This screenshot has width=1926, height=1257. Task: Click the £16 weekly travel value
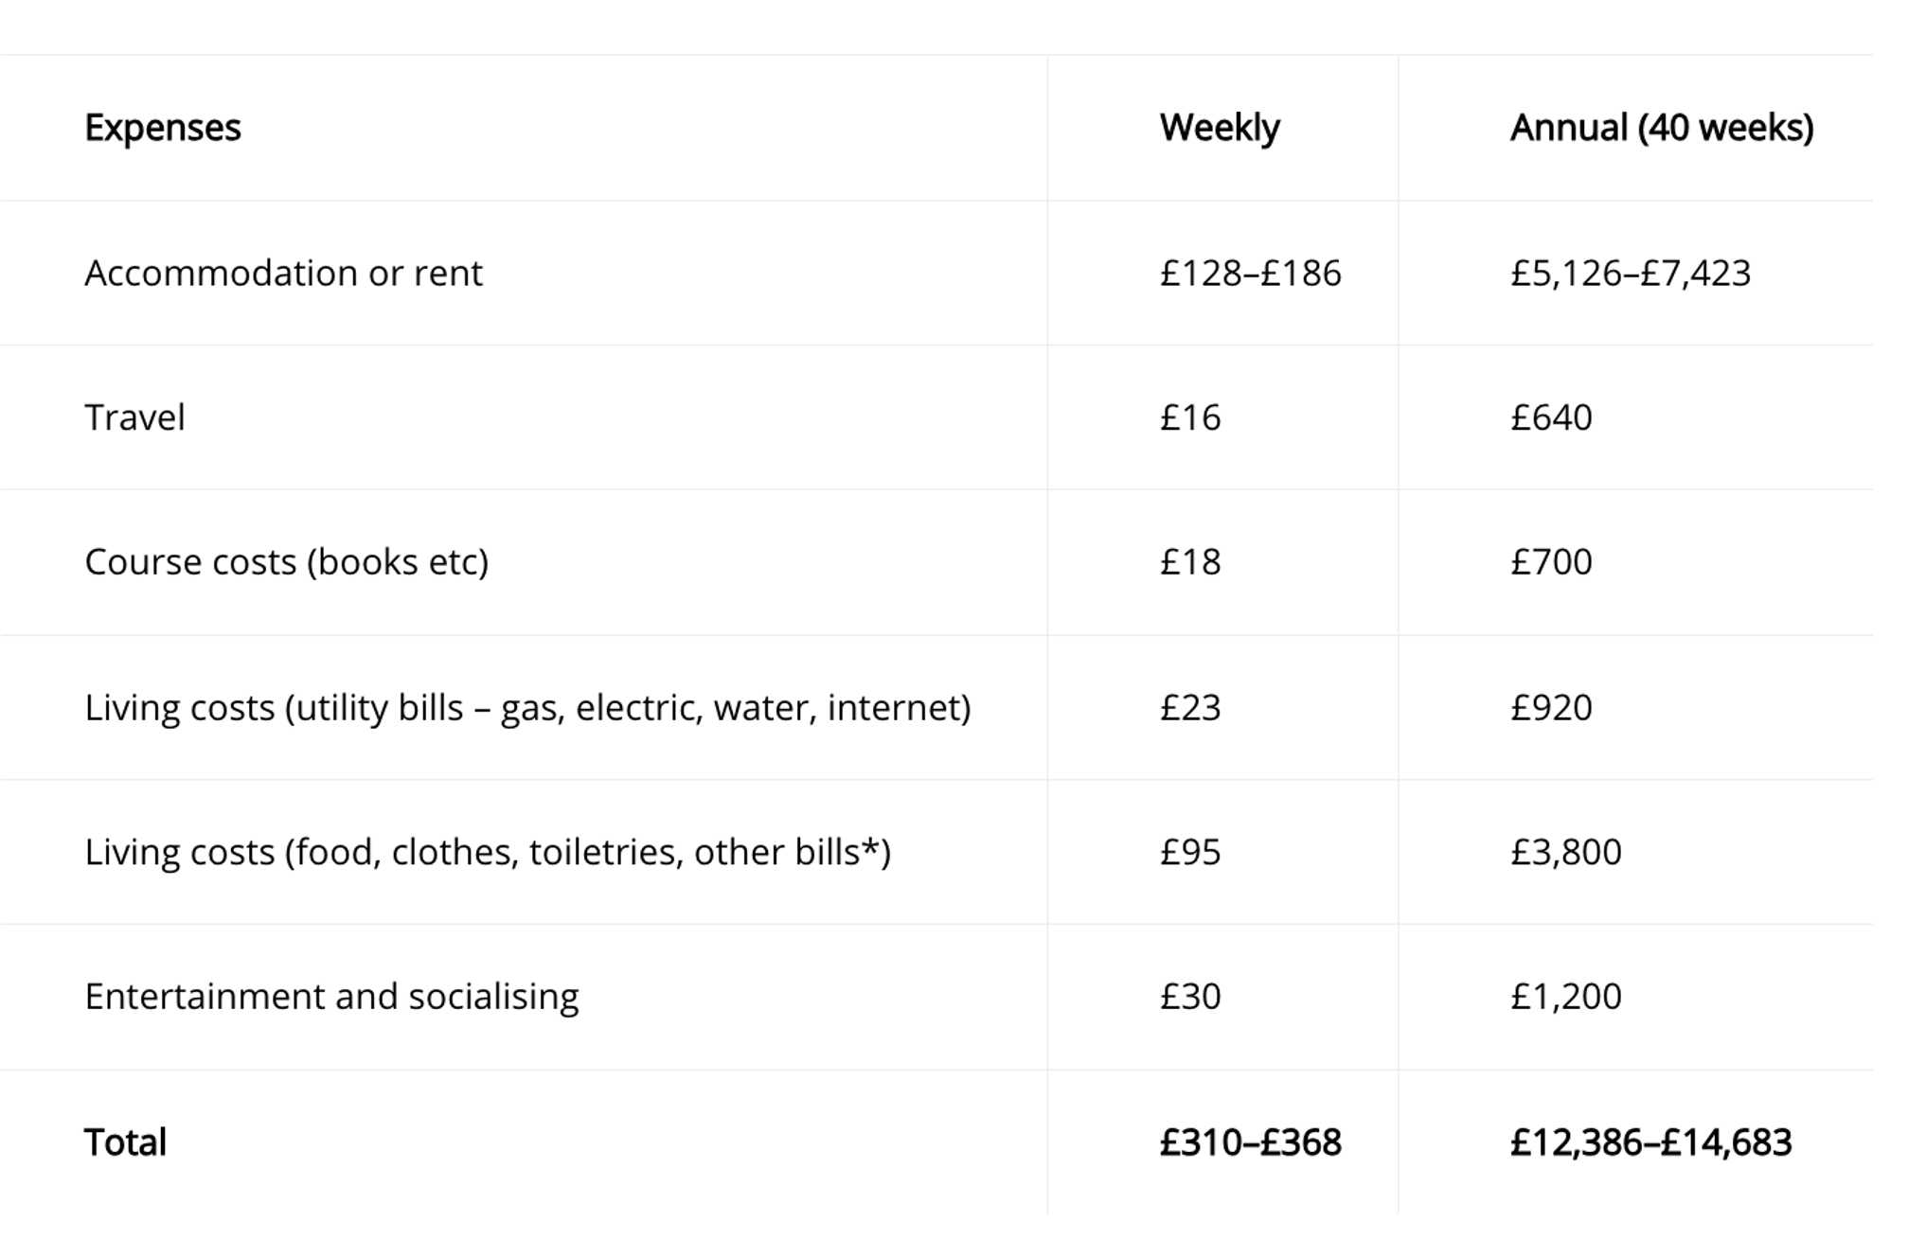point(1190,417)
